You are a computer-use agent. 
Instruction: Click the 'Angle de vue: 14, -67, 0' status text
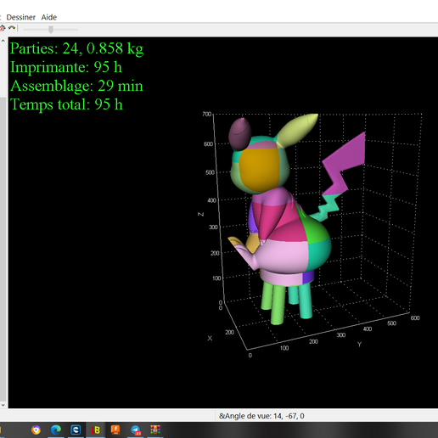[x=261, y=416]
